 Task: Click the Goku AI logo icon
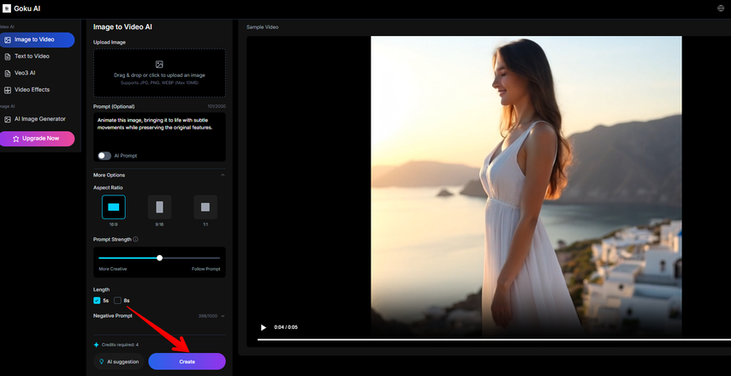point(7,9)
